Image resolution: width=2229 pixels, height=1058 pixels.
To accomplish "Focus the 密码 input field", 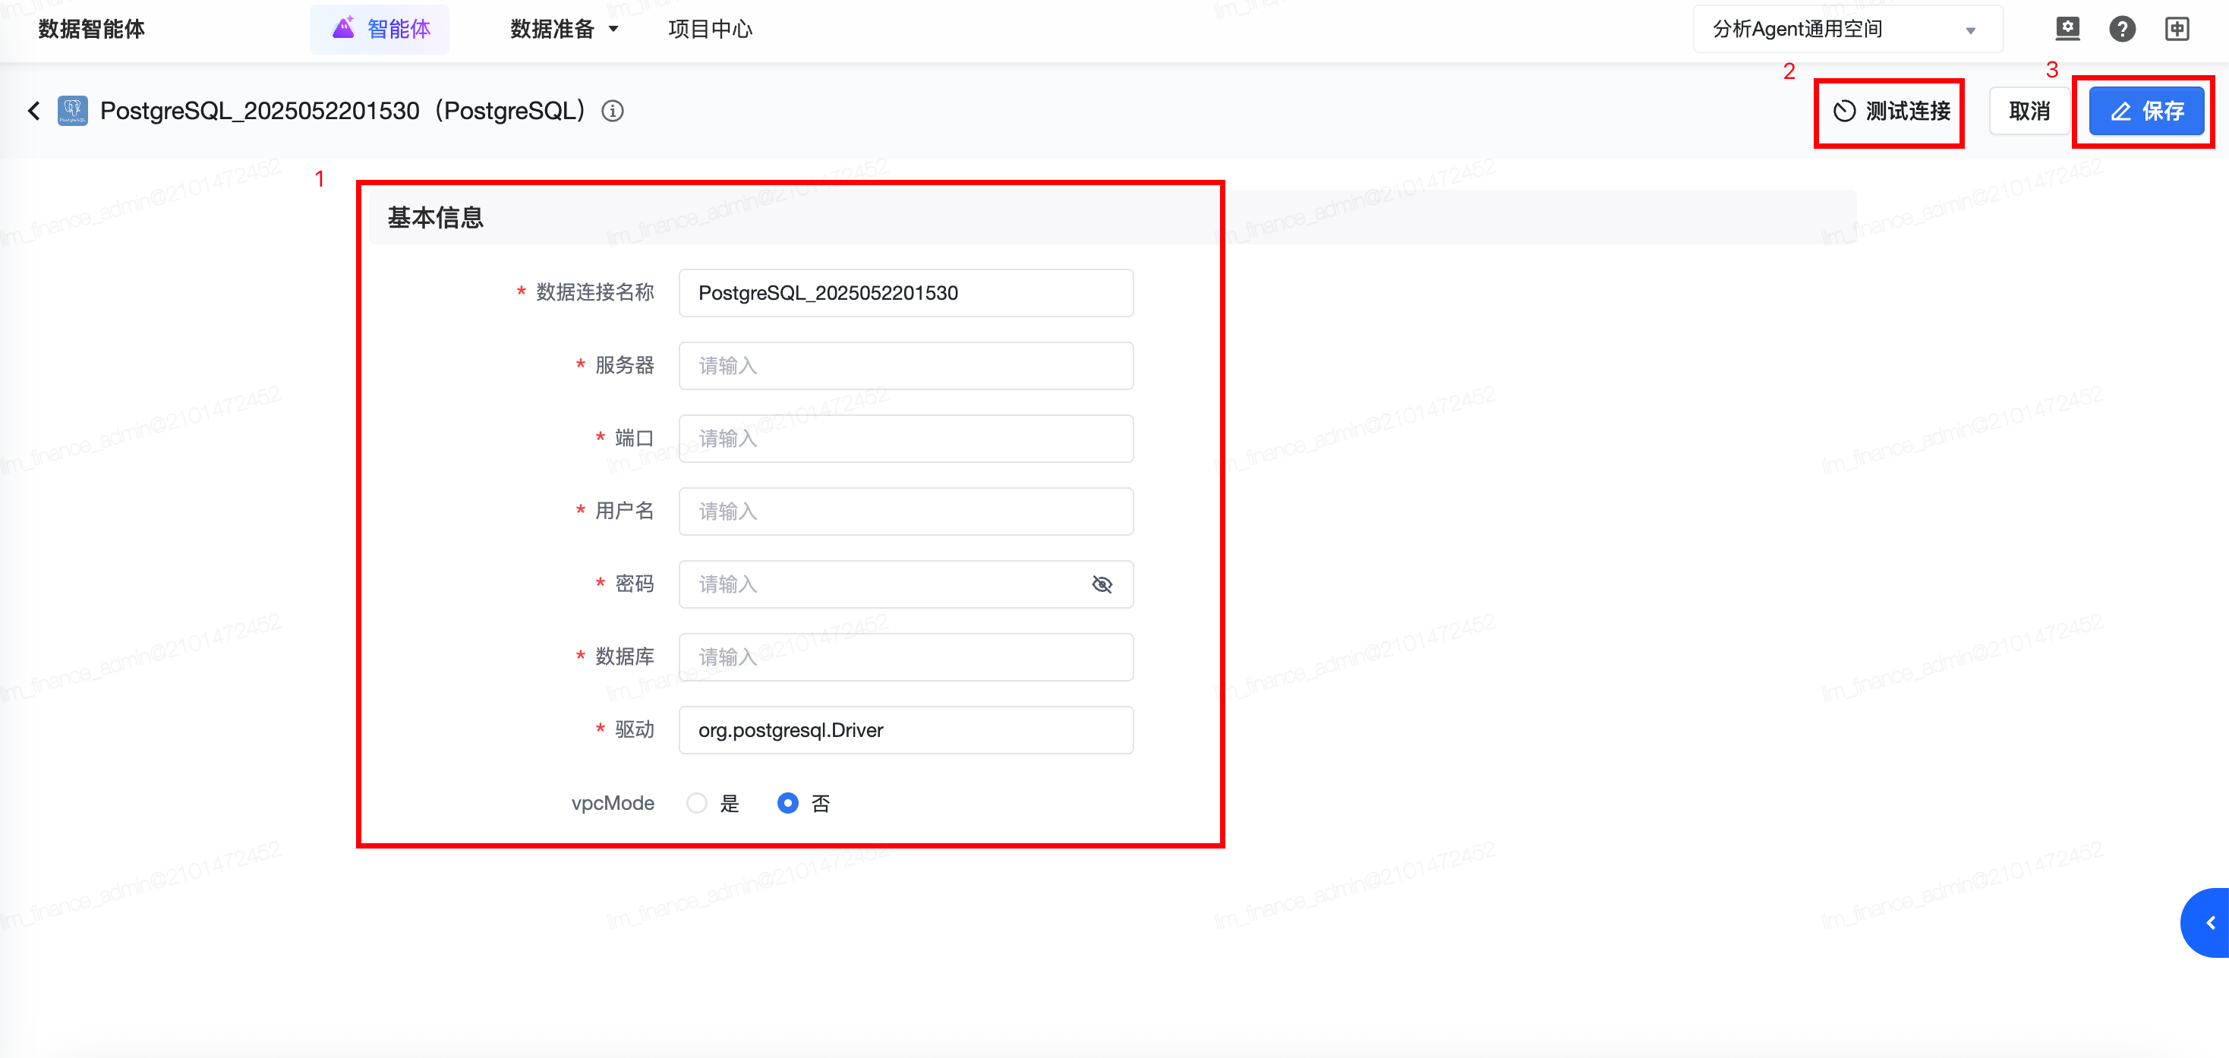I will [906, 584].
